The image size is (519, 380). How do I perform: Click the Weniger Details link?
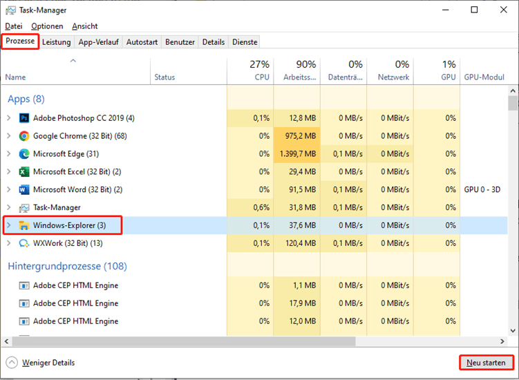[x=48, y=363]
